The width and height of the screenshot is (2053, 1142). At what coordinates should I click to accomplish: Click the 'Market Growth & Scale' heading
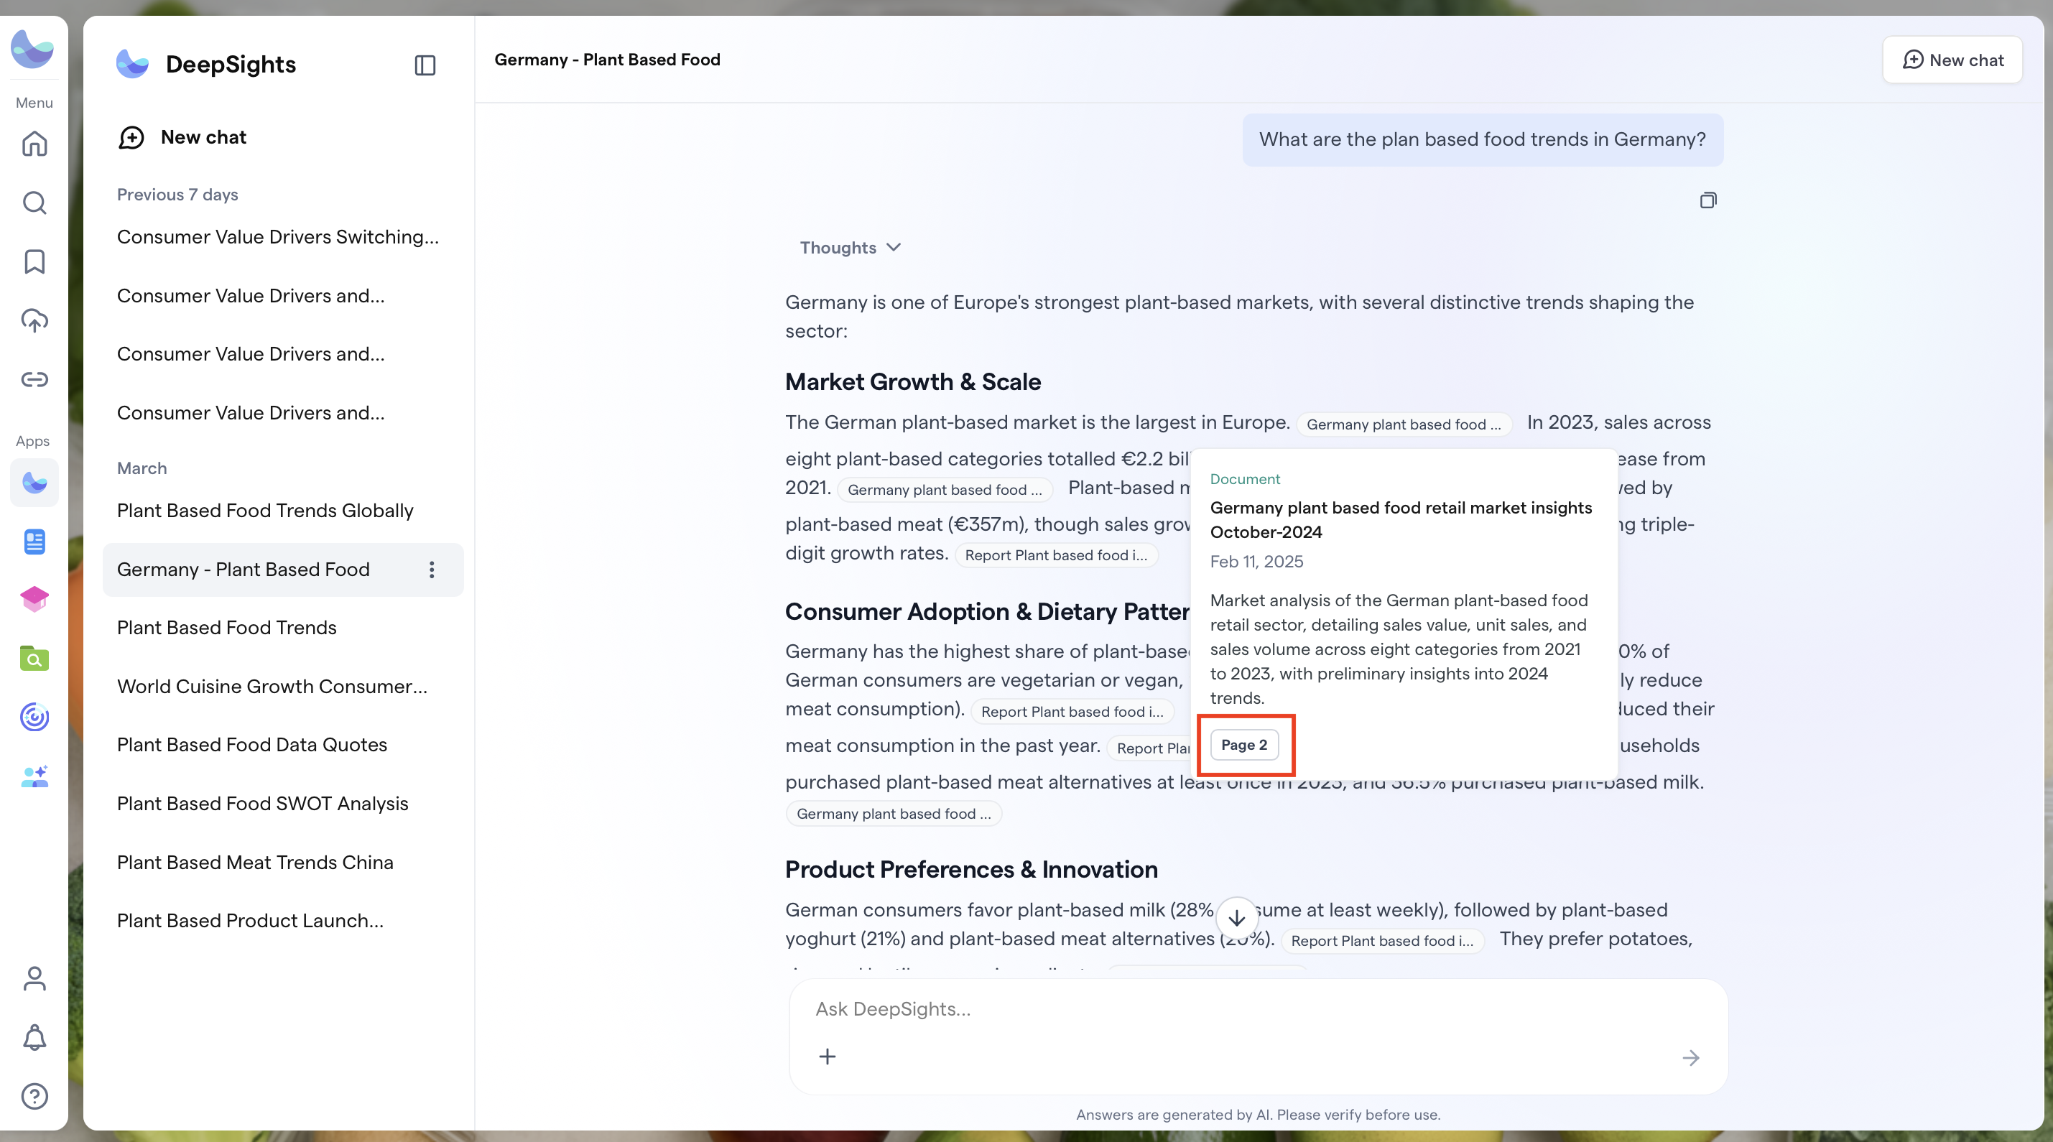[913, 383]
